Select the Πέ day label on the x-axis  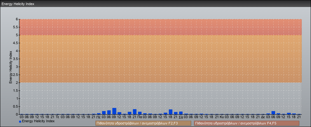click(99, 117)
